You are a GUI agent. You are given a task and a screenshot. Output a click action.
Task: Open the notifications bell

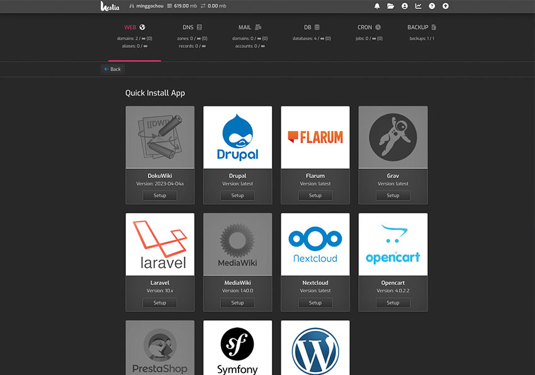377,6
